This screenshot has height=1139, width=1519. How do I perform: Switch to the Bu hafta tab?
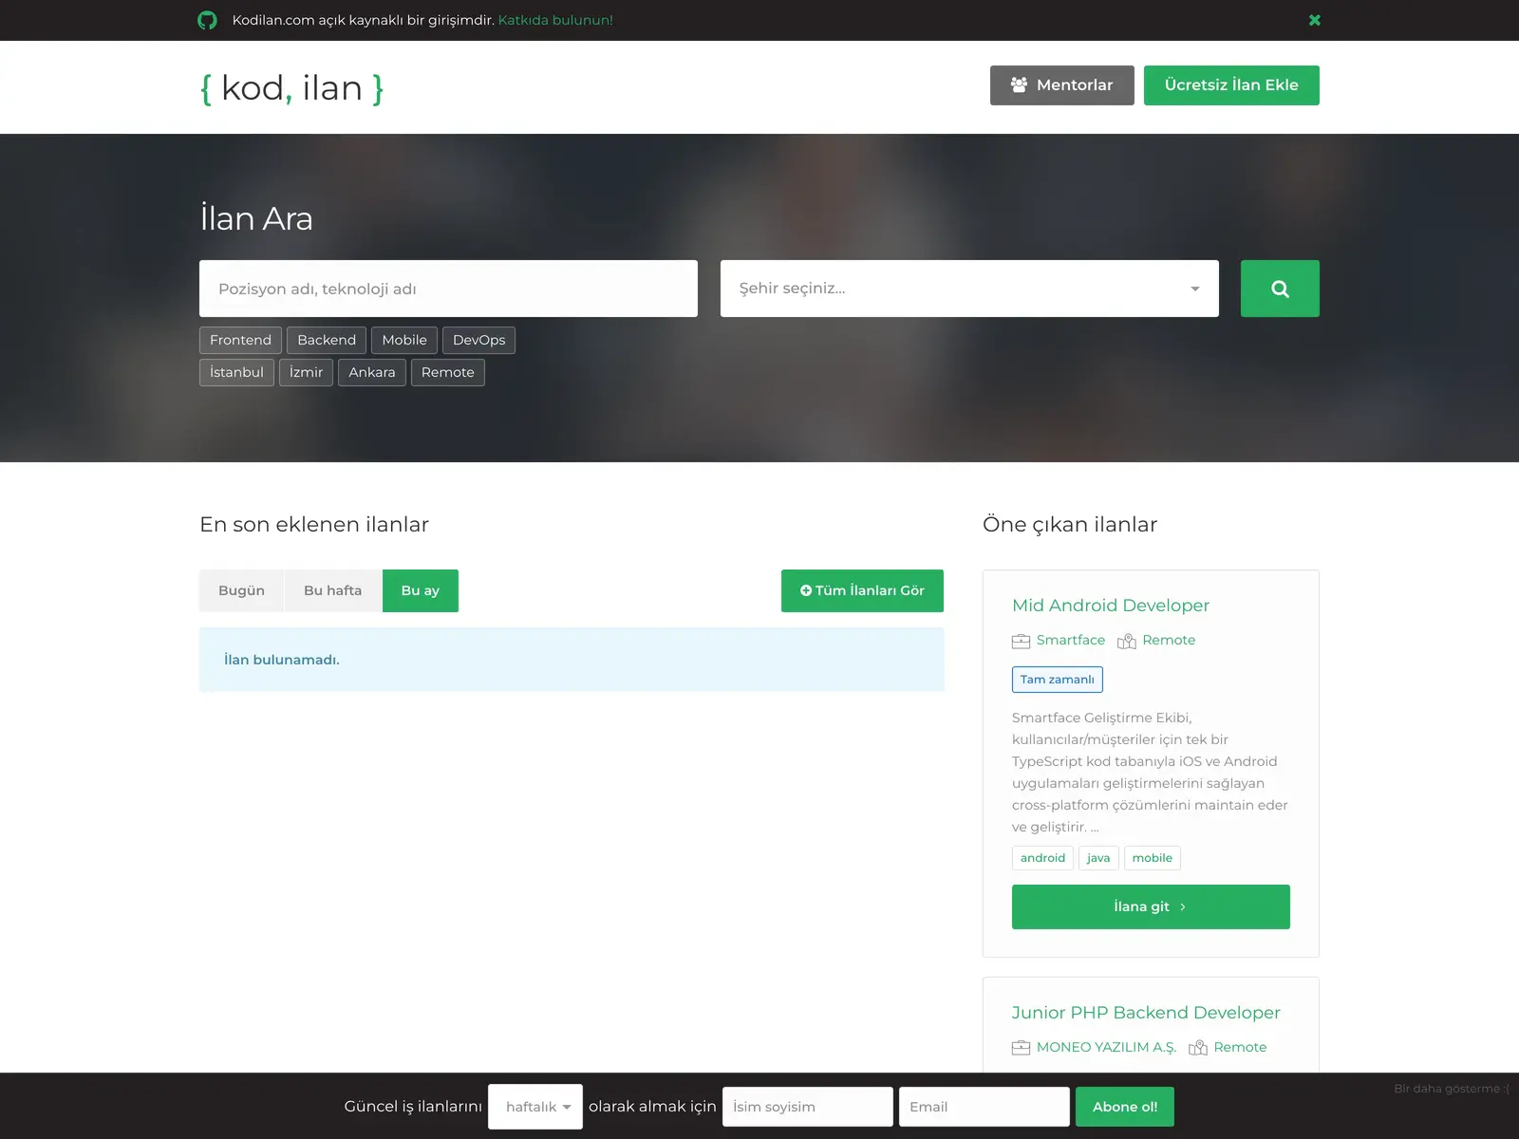(333, 590)
